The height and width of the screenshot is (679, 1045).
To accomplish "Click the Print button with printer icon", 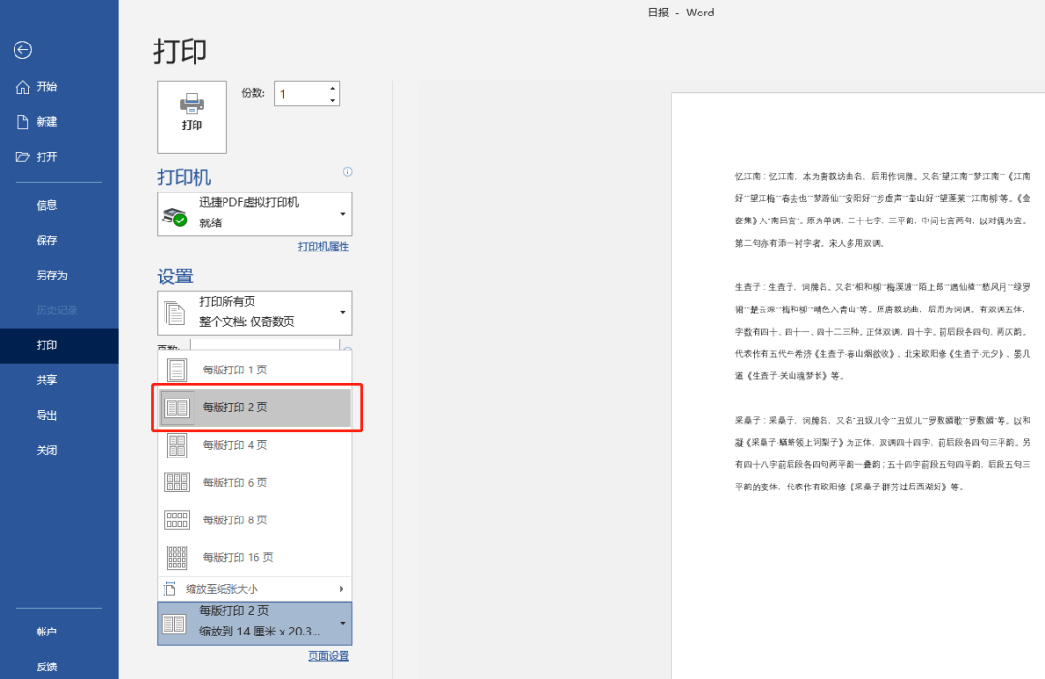I will point(192,116).
